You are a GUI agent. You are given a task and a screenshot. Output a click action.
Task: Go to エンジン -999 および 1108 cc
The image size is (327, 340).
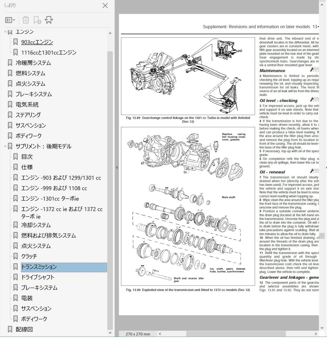(54, 188)
